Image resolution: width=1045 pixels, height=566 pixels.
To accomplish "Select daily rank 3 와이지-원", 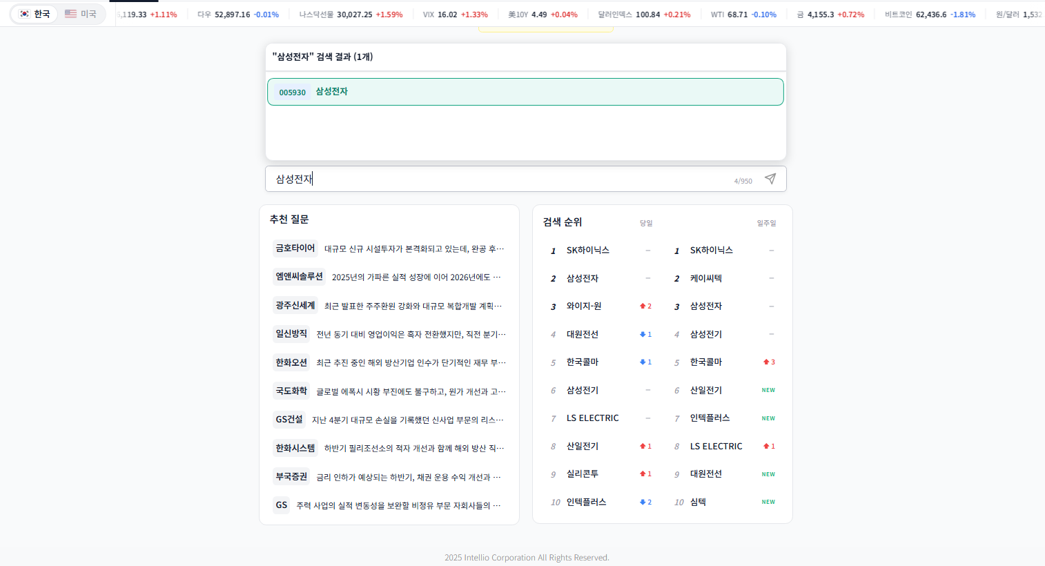I will 600,306.
